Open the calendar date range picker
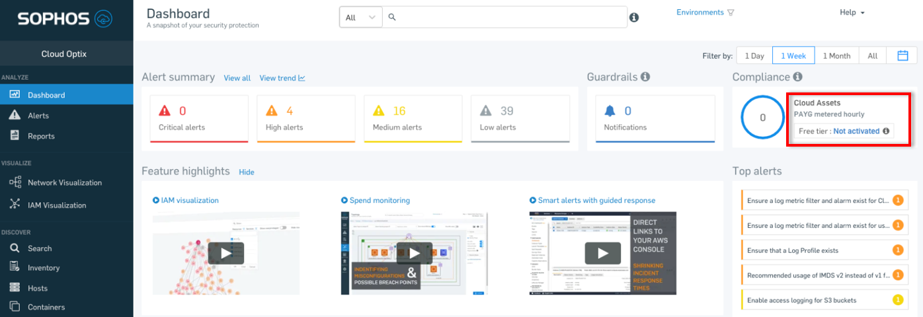The height and width of the screenshot is (317, 923). (903, 55)
